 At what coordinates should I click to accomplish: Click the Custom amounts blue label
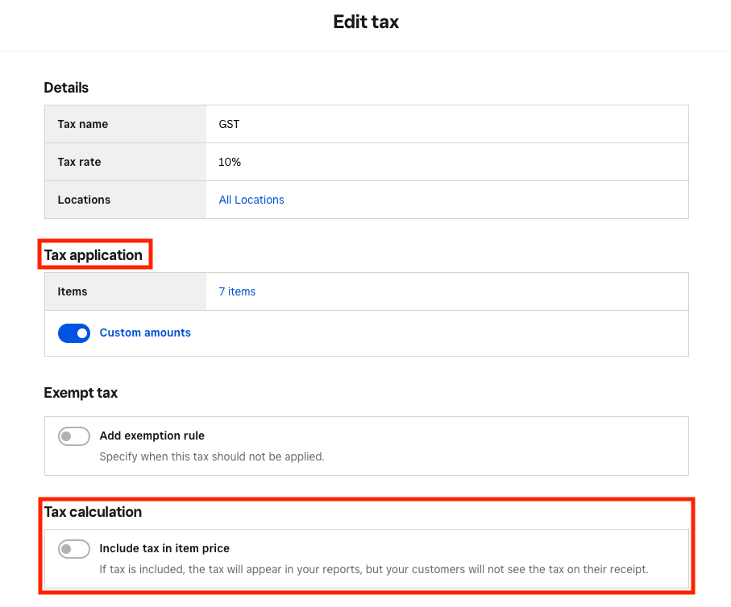coord(145,332)
